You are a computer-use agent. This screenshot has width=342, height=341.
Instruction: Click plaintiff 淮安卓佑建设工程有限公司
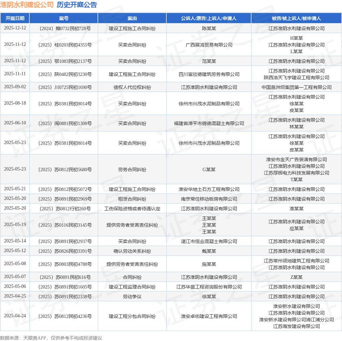[x=209, y=316]
